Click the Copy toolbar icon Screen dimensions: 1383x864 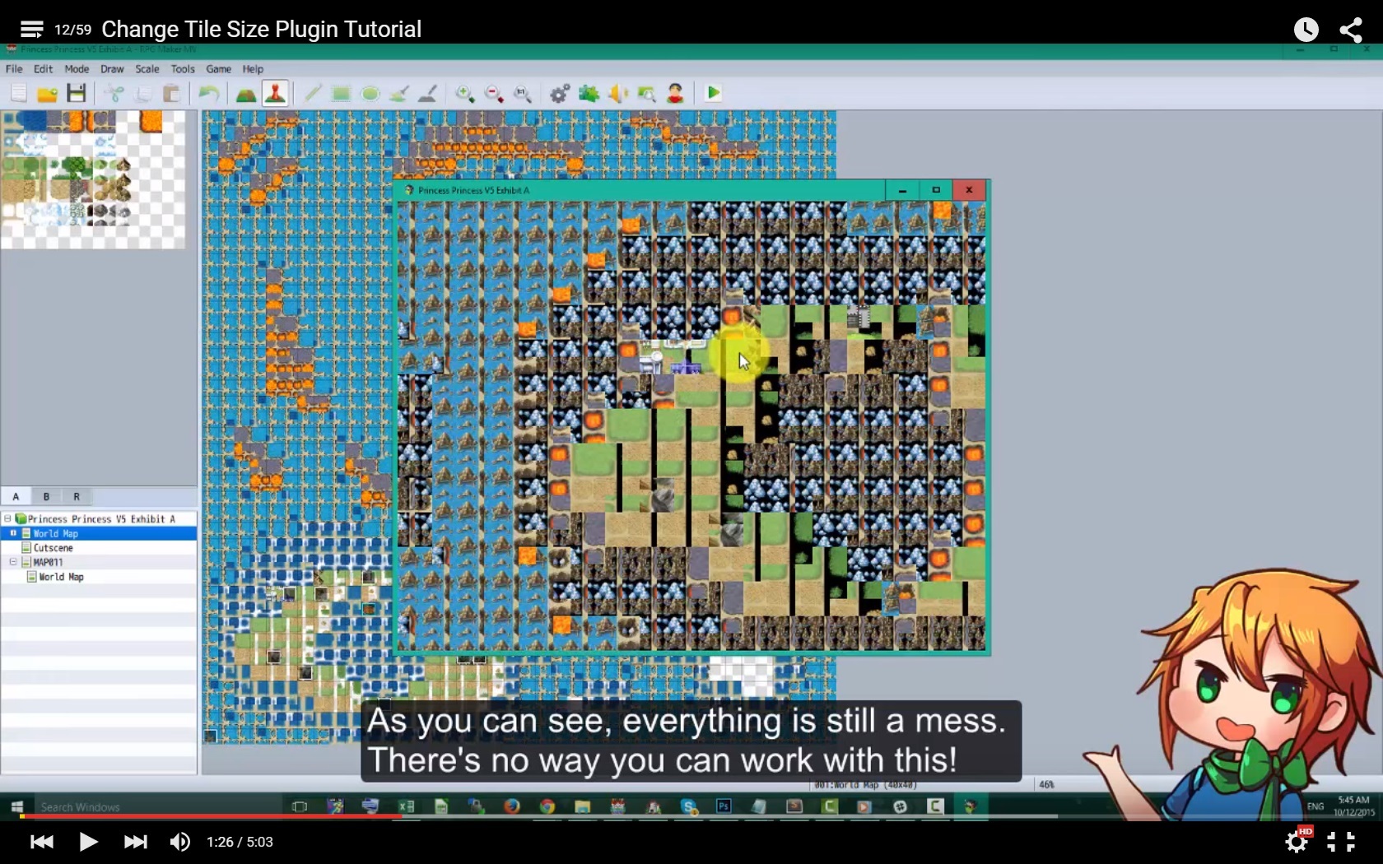(143, 93)
